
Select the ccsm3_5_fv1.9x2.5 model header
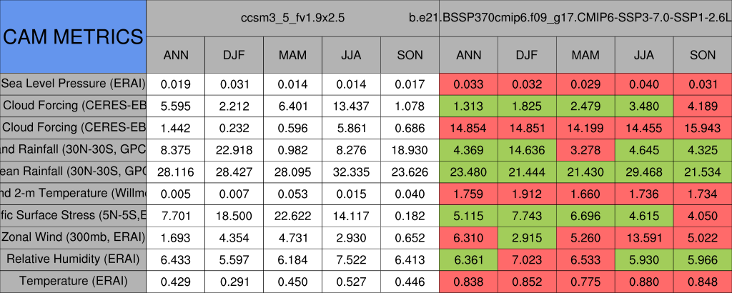[x=292, y=16]
